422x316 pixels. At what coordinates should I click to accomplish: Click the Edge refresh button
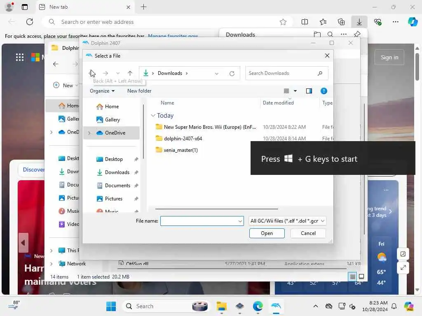(x=30, y=22)
